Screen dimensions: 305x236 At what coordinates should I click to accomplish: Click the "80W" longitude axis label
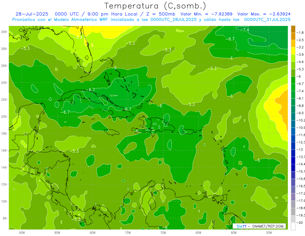93,233
